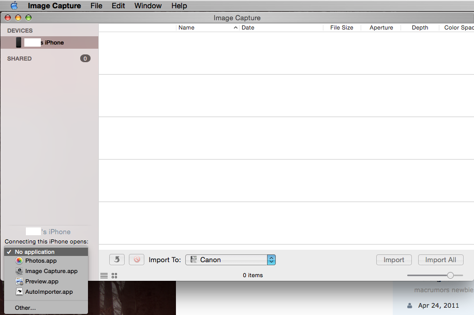Image resolution: width=474 pixels, height=315 pixels.
Task: Sort by the Depth column
Action: (420, 27)
